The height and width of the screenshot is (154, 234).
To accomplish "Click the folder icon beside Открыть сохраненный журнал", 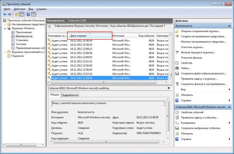I will click(177, 31).
